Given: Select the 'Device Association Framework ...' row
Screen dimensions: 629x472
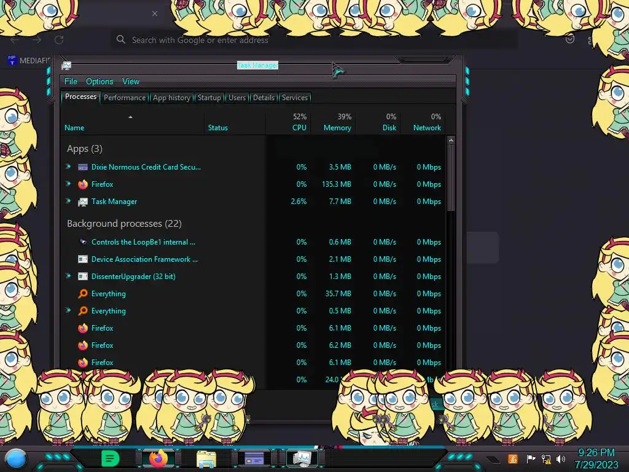Looking at the screenshot, I should [x=252, y=259].
